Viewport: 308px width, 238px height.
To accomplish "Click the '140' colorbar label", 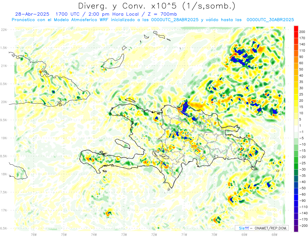I will [302, 44].
